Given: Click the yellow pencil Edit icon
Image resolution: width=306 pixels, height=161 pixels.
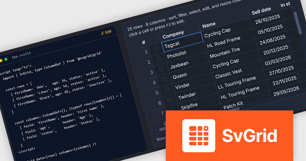Looking at the screenshot, I should pos(103,33).
